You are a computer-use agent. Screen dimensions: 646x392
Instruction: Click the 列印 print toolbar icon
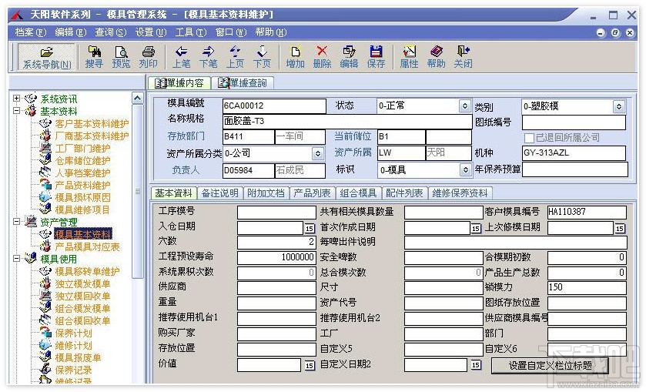pyautogui.click(x=149, y=57)
